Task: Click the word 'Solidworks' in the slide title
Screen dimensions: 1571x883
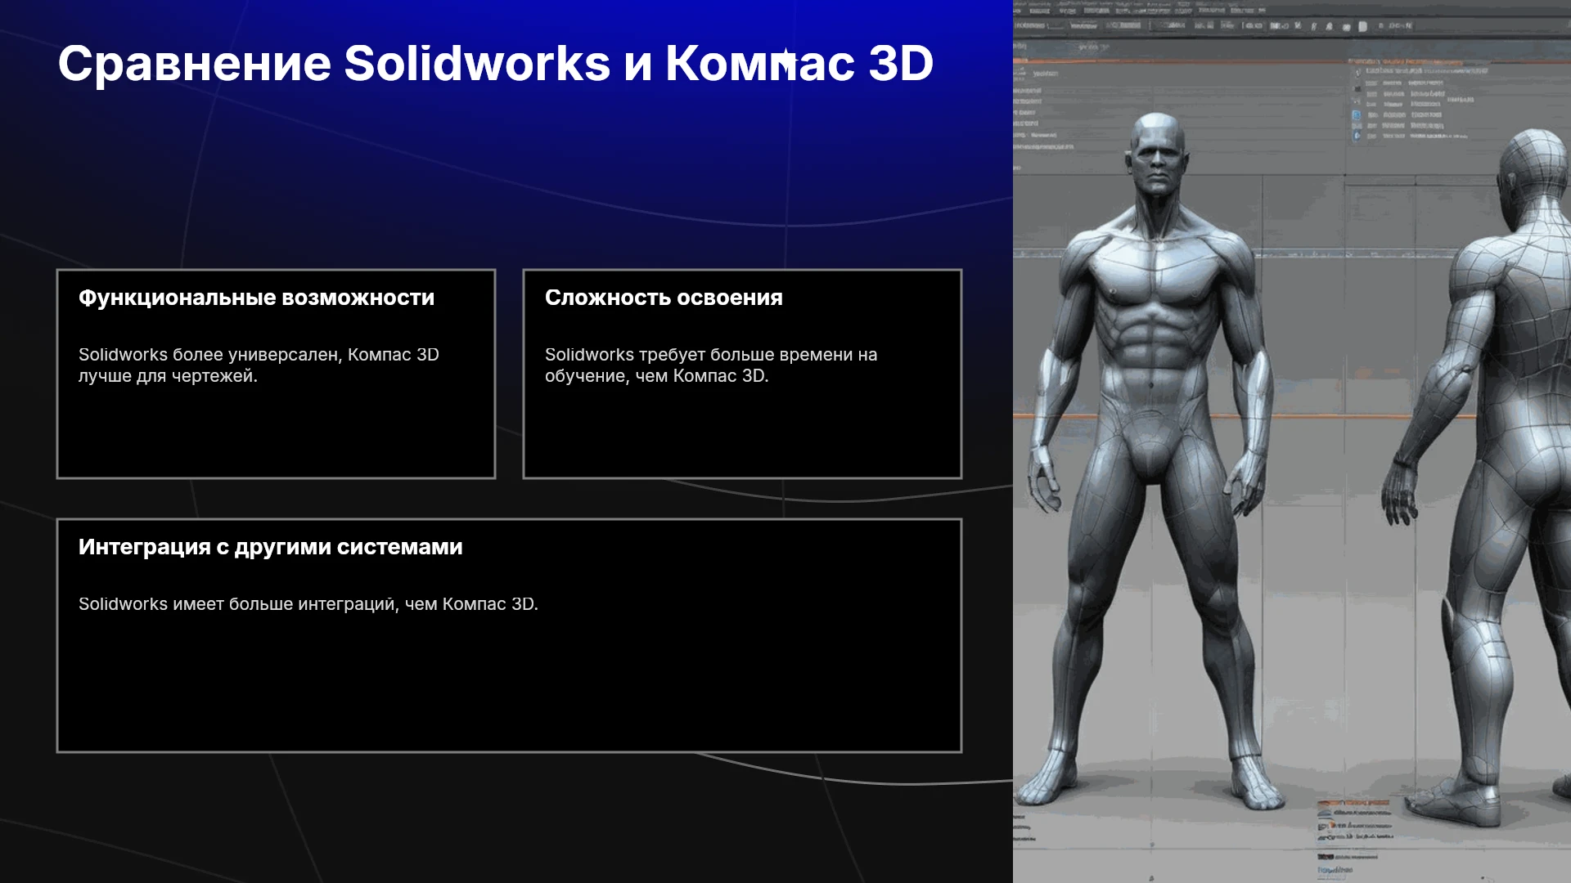Action: coord(477,63)
